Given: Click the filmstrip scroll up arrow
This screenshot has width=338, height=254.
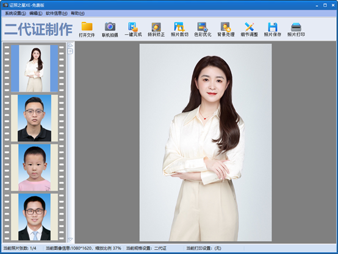Looking at the screenshot, I should (70, 45).
